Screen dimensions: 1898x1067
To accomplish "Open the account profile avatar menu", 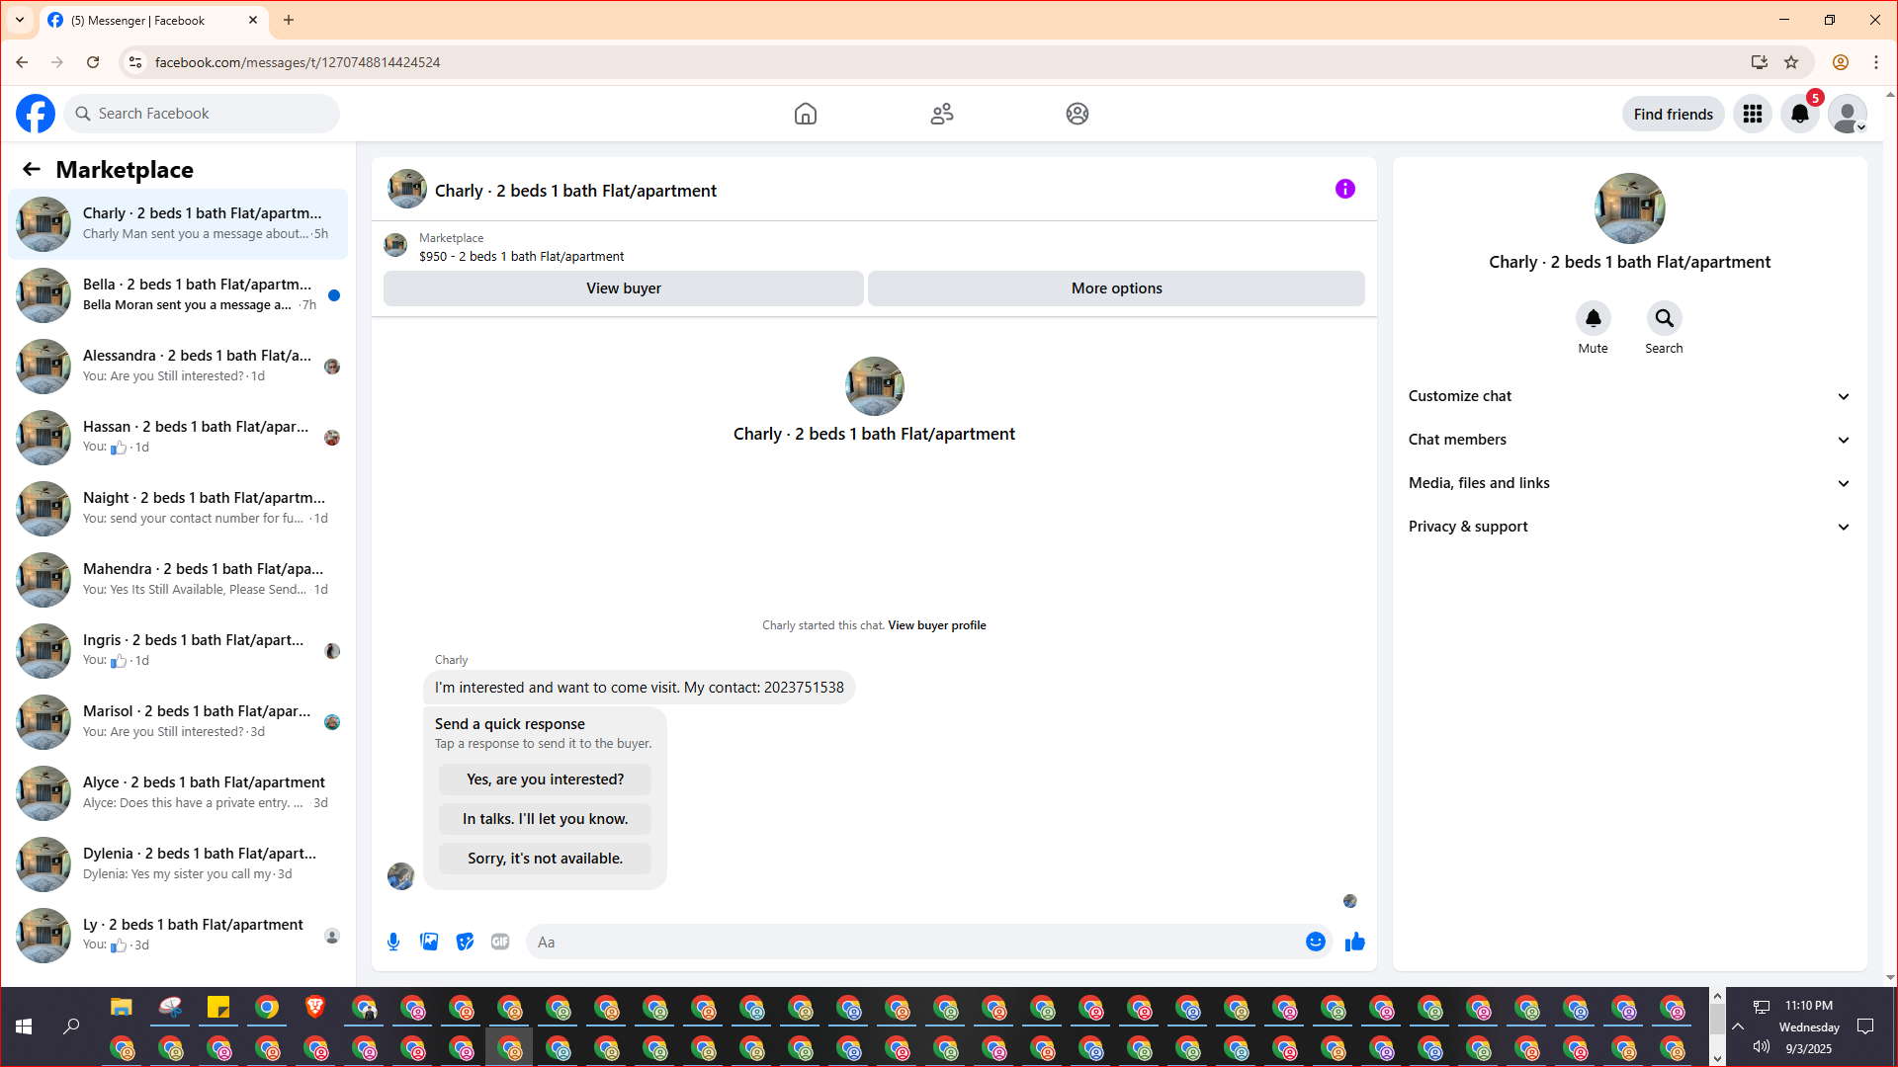I will 1848,114.
